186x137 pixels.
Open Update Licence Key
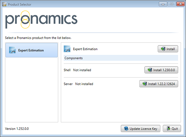click(141, 129)
